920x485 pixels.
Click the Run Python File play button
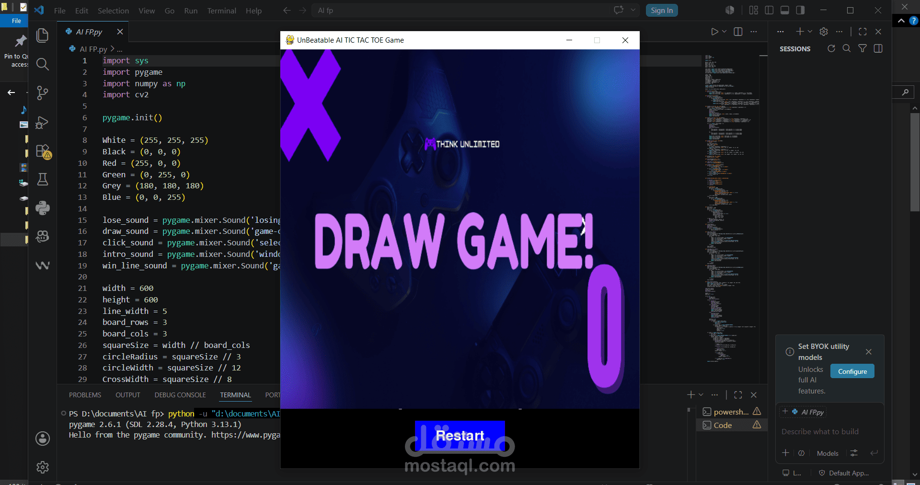click(x=714, y=32)
